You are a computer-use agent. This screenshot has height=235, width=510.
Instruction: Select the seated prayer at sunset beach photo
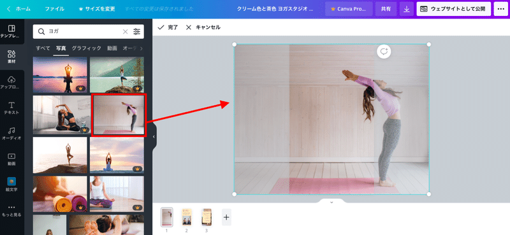(x=117, y=155)
